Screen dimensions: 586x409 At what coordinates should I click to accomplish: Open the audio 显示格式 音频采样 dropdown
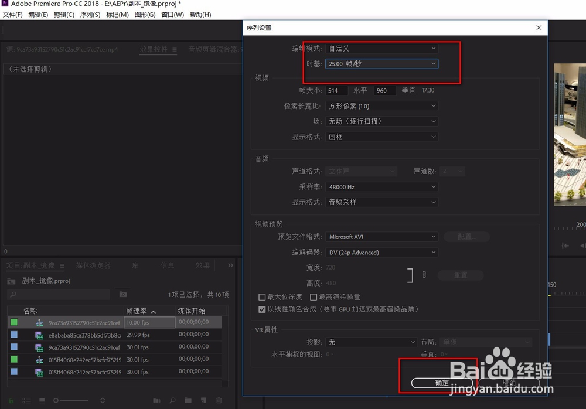pos(381,202)
